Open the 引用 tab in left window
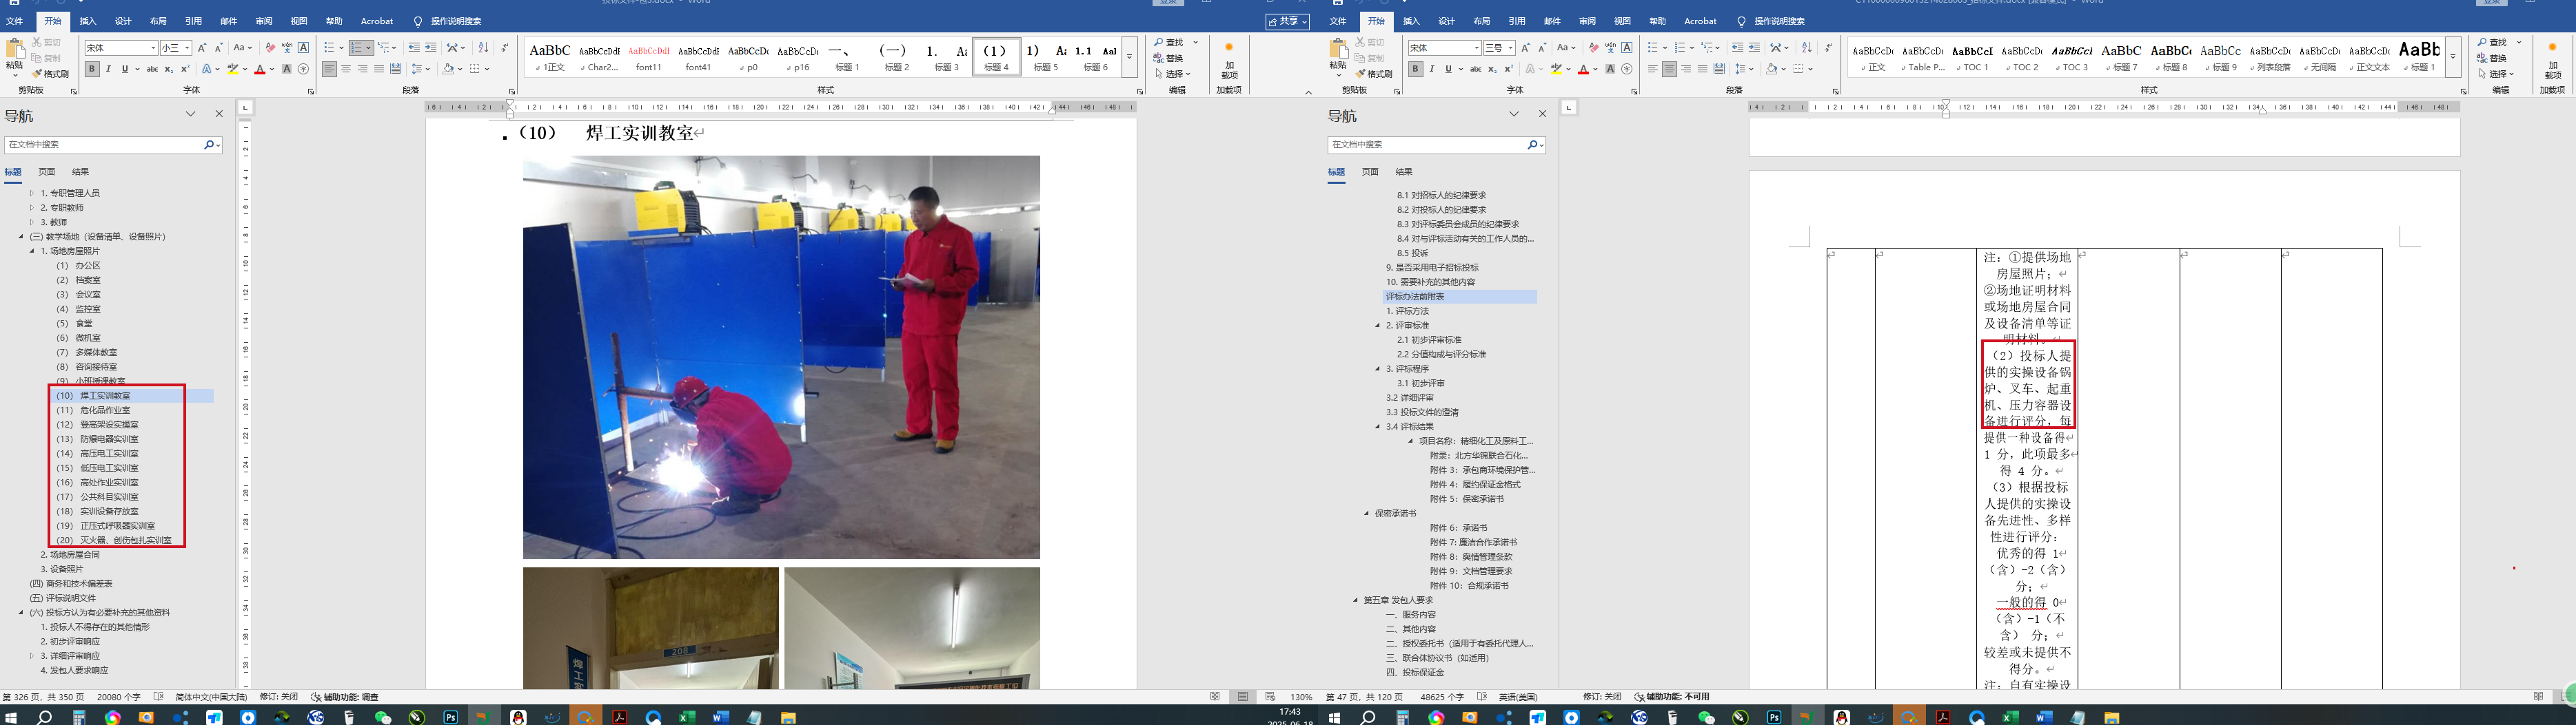2576x725 pixels. [193, 21]
